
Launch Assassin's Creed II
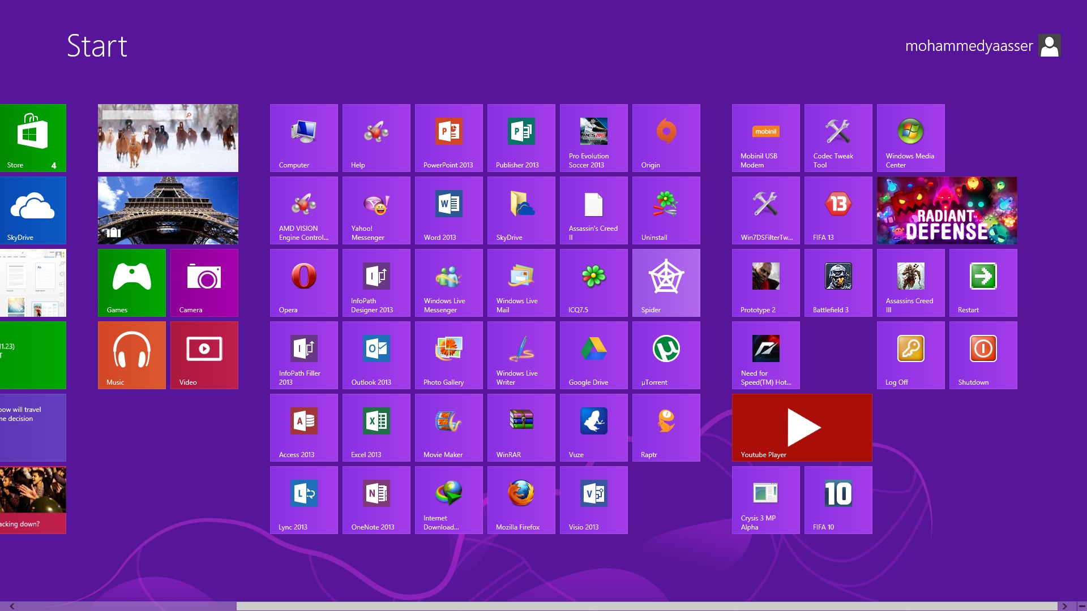coord(594,210)
